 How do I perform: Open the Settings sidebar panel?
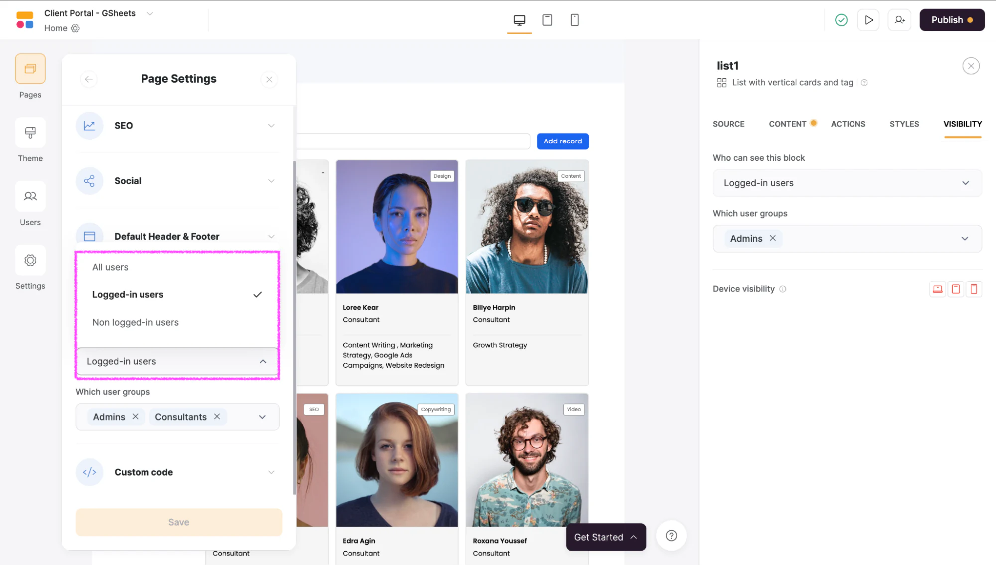(x=30, y=260)
